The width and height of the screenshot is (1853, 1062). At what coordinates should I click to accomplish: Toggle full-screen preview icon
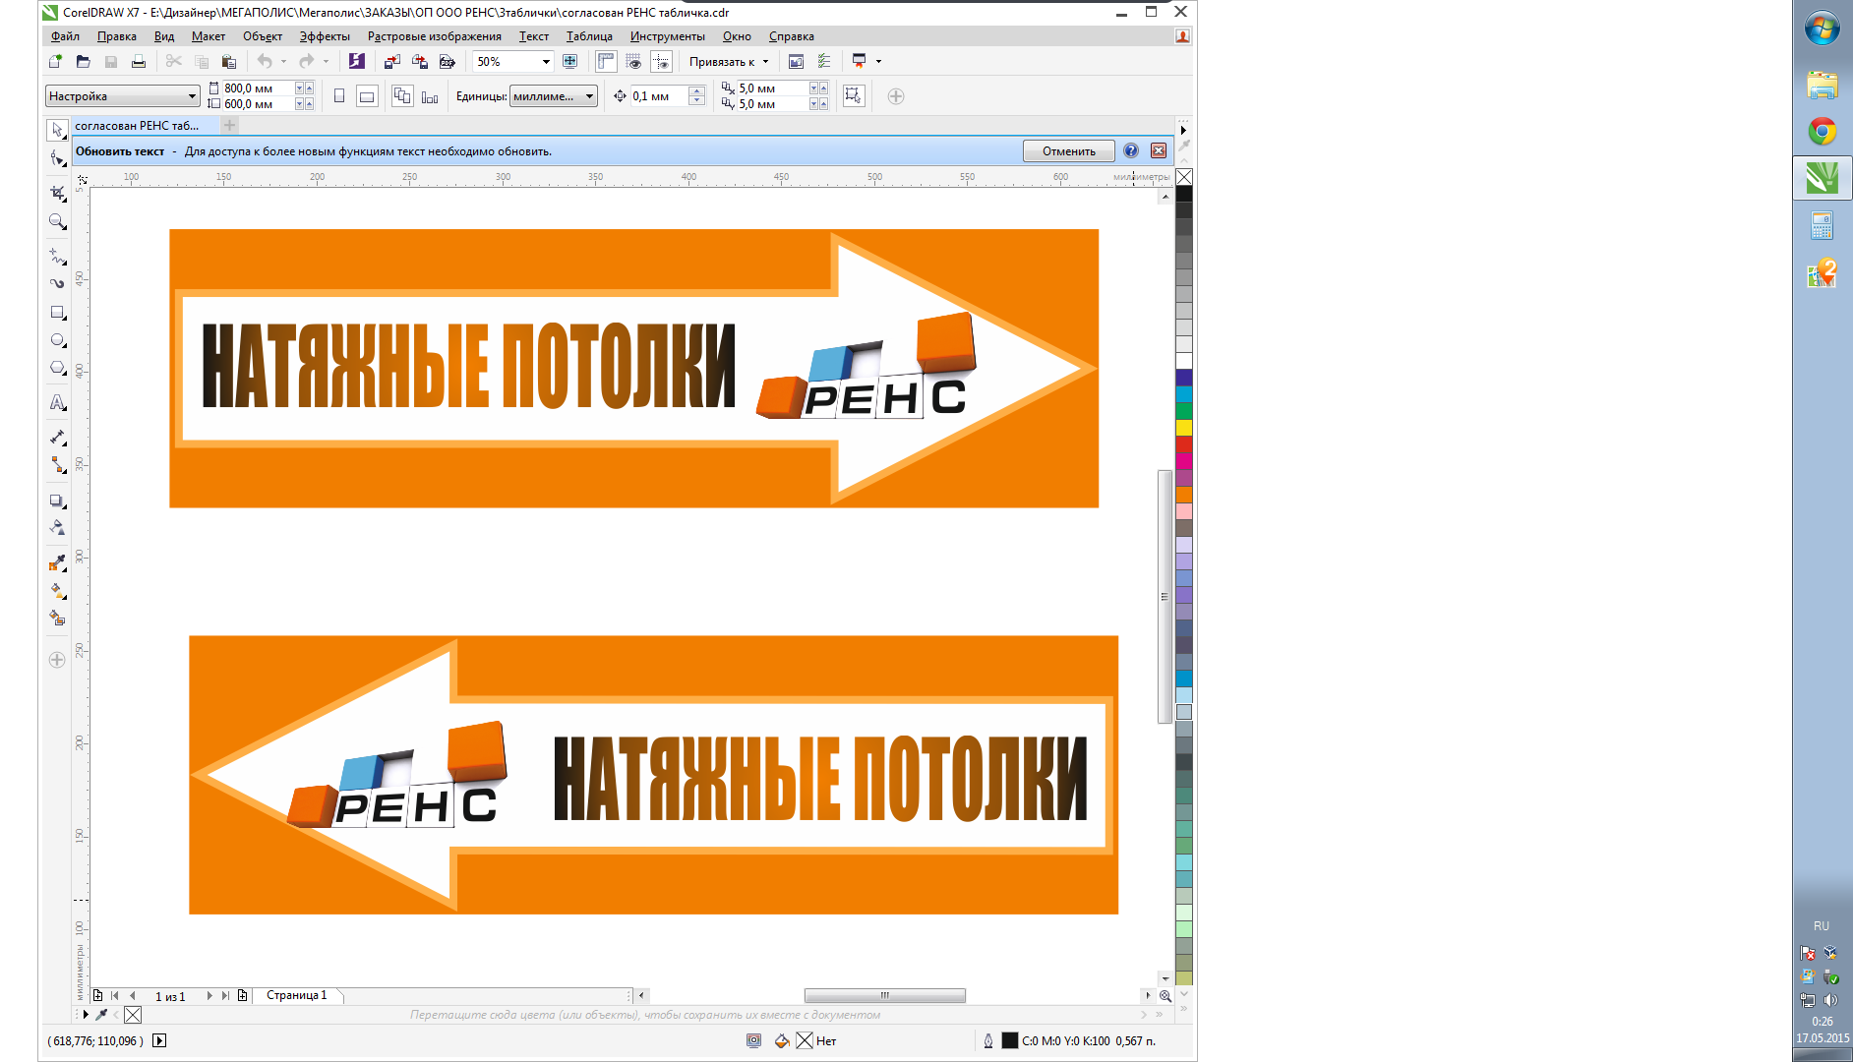569,61
